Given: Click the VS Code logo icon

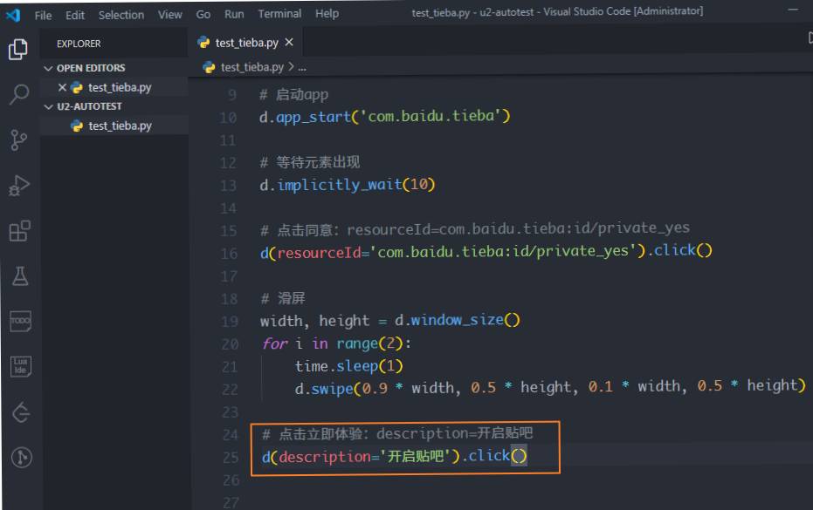Looking at the screenshot, I should point(13,15).
